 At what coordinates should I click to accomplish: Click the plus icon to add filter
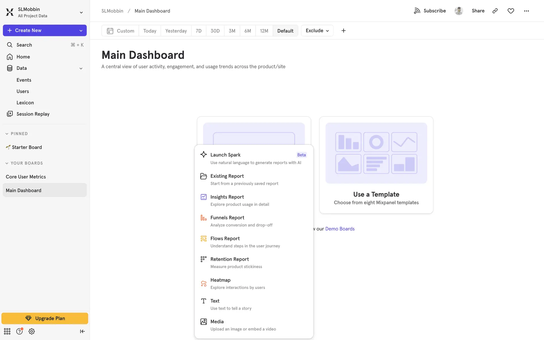click(343, 31)
